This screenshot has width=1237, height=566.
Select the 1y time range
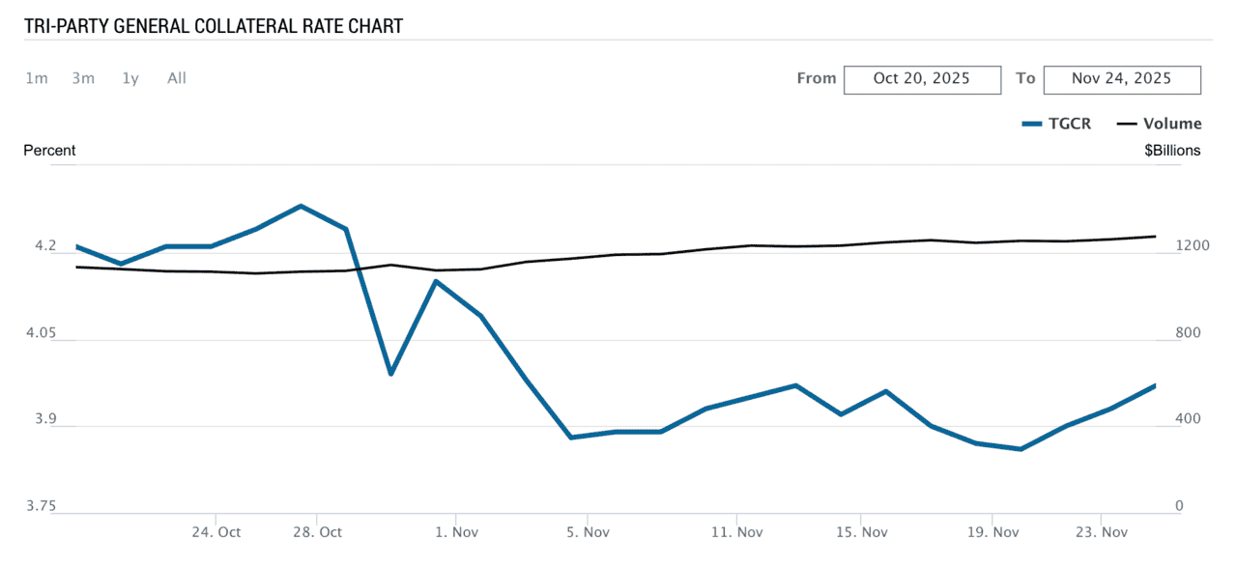click(129, 78)
